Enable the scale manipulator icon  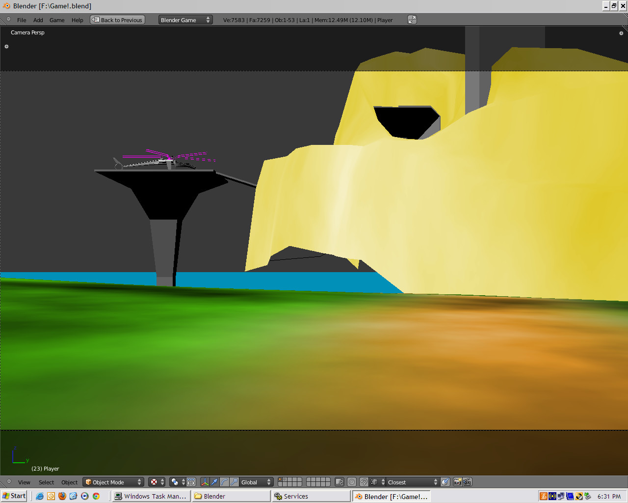(x=234, y=482)
